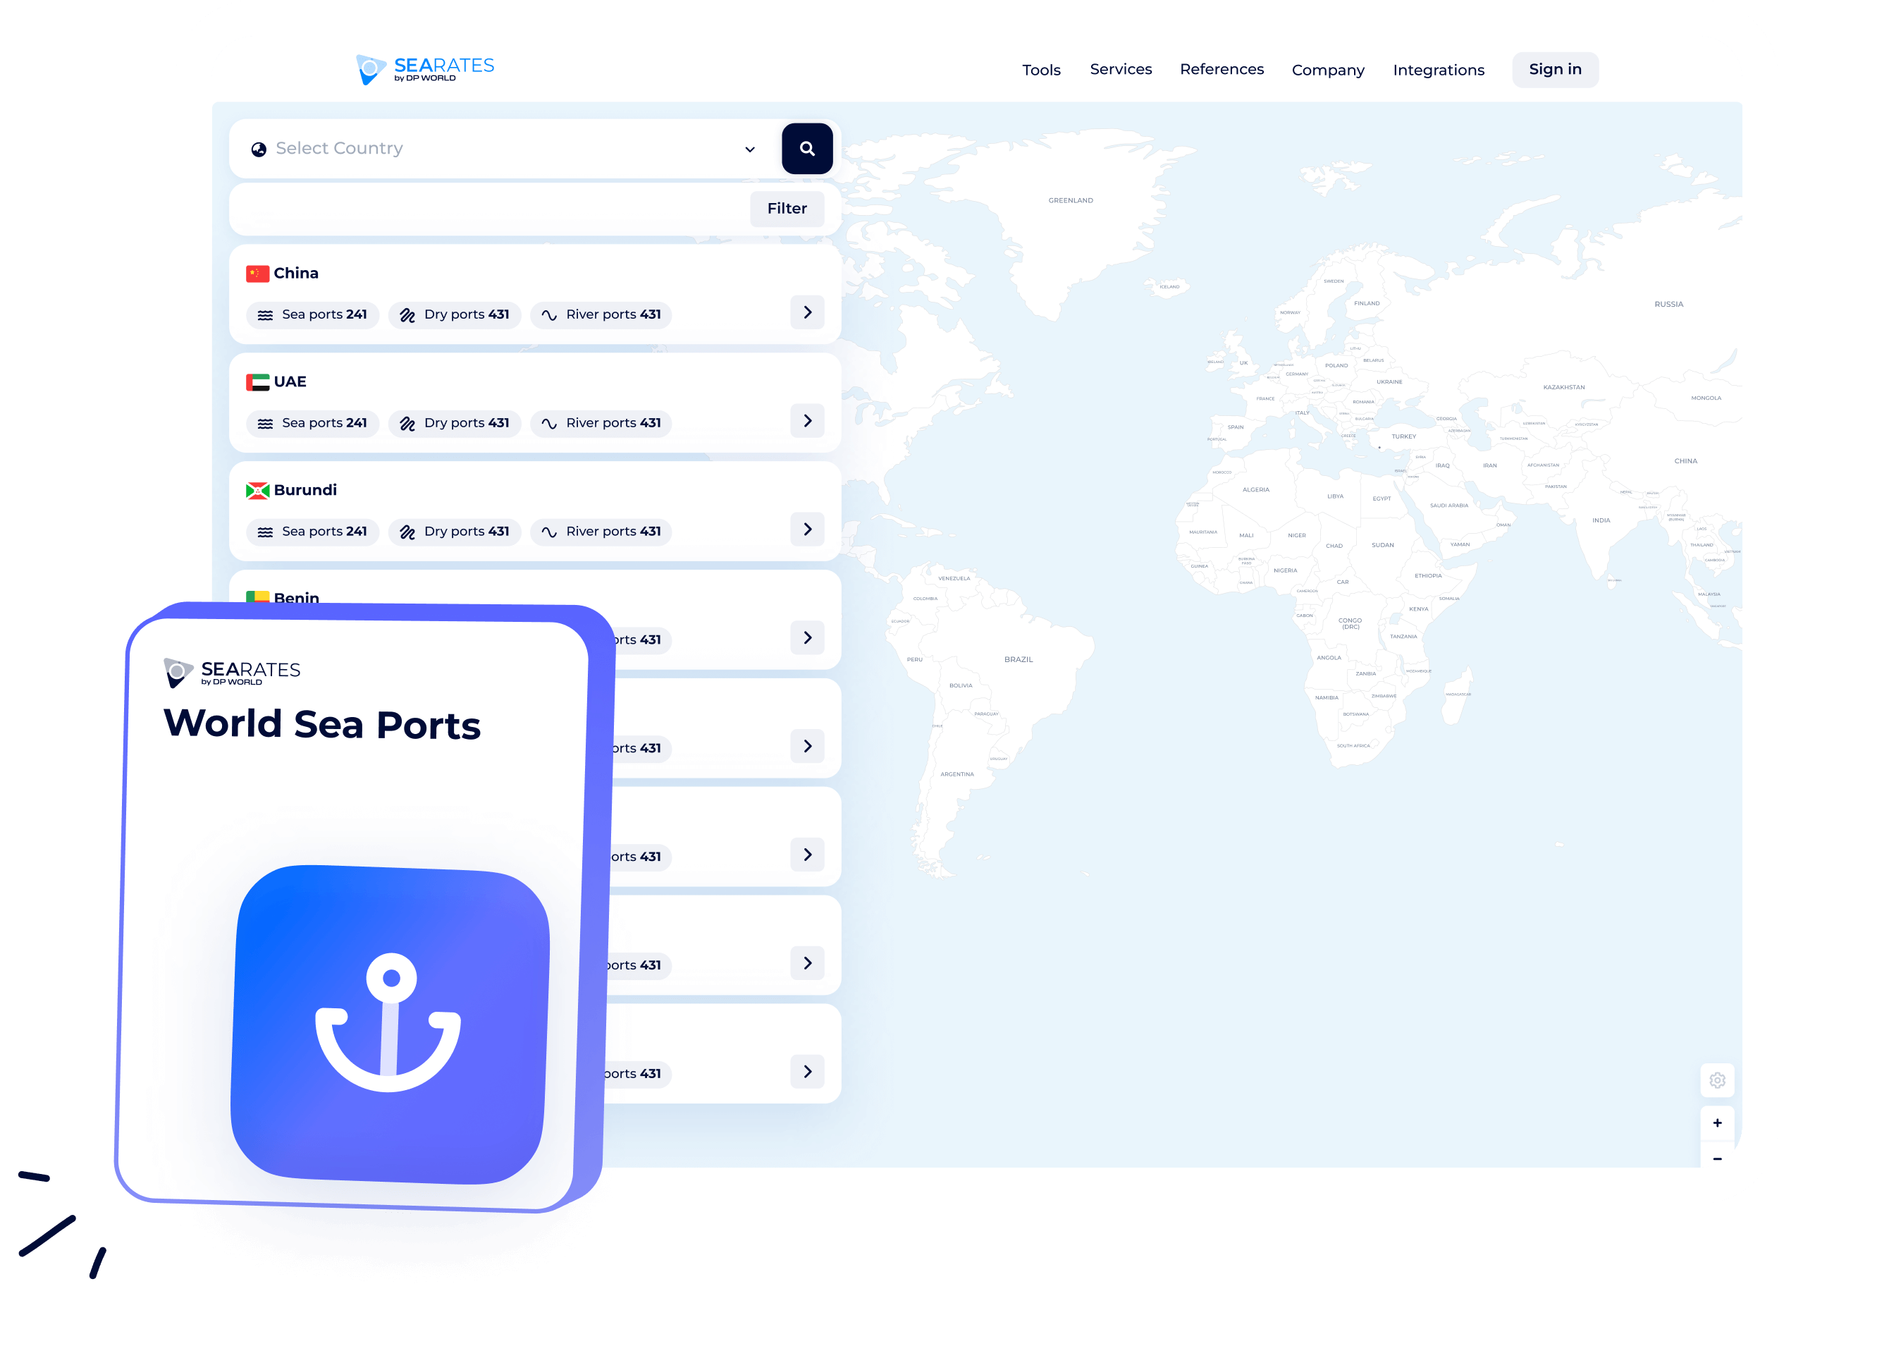Click the search magnifier button
This screenshot has height=1358, width=1901.
pyautogui.click(x=805, y=147)
